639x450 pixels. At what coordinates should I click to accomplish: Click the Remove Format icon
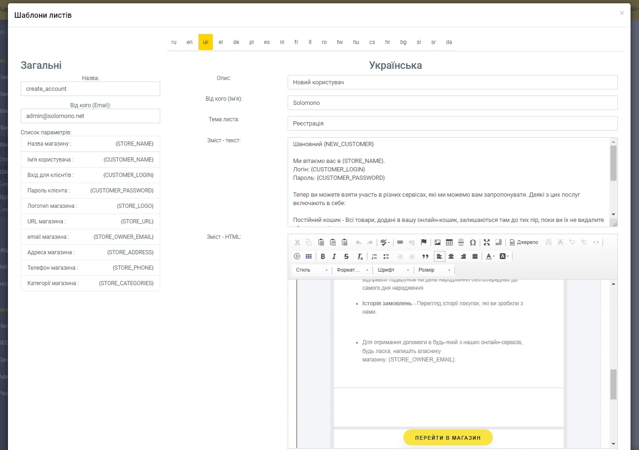click(360, 257)
